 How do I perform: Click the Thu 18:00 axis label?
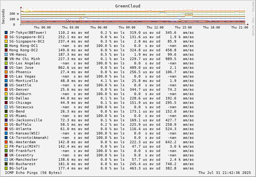click(212, 28)
